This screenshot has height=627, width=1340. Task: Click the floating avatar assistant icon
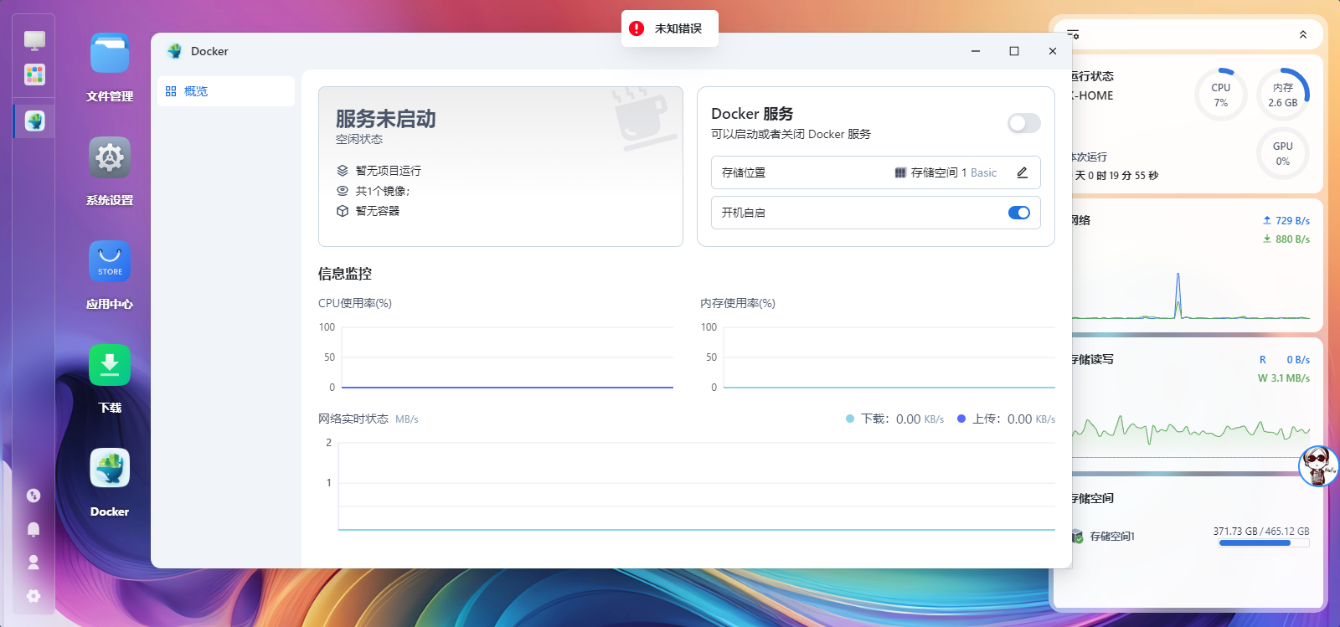point(1318,466)
